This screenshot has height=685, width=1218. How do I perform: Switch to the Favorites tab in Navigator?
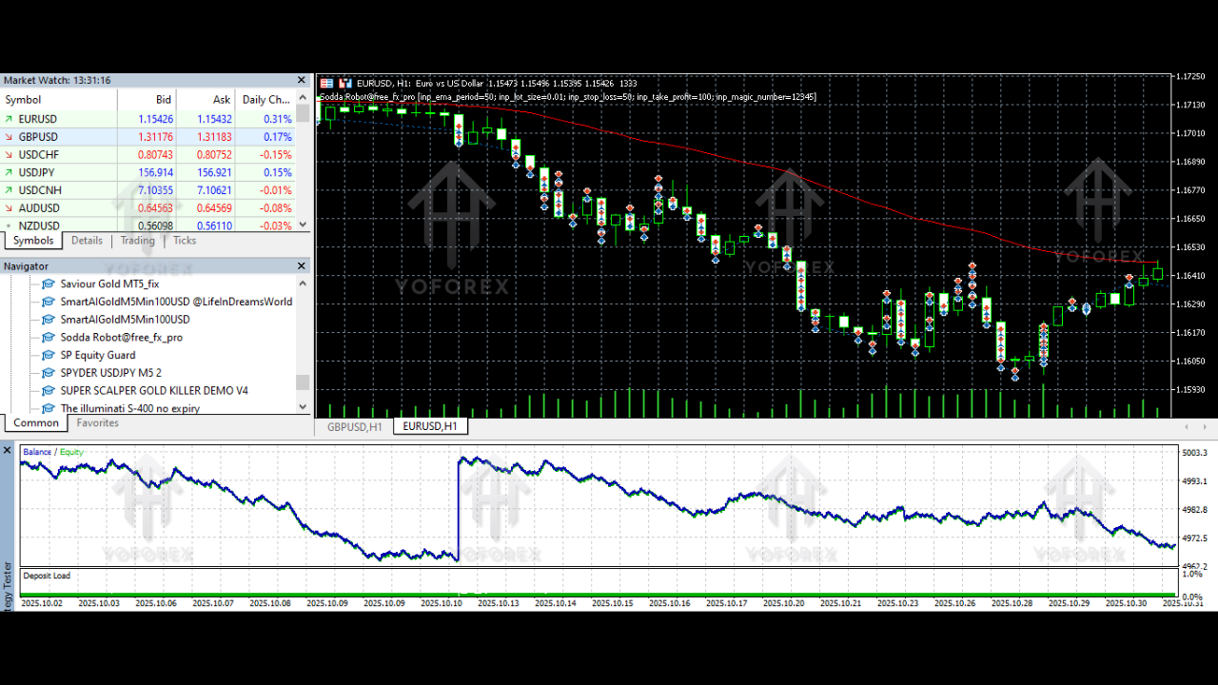pos(97,423)
